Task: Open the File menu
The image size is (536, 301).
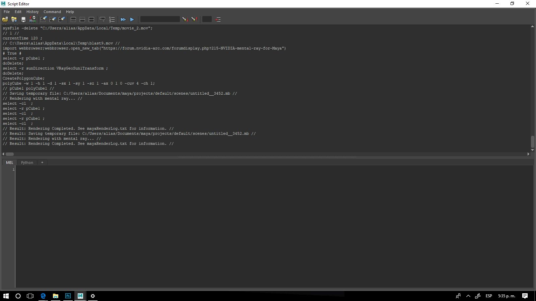Action: click(x=7, y=12)
